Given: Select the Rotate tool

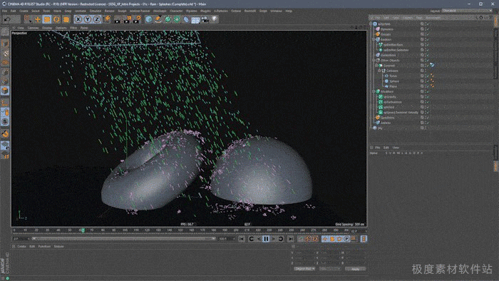Looking at the screenshot, I should (56, 19).
